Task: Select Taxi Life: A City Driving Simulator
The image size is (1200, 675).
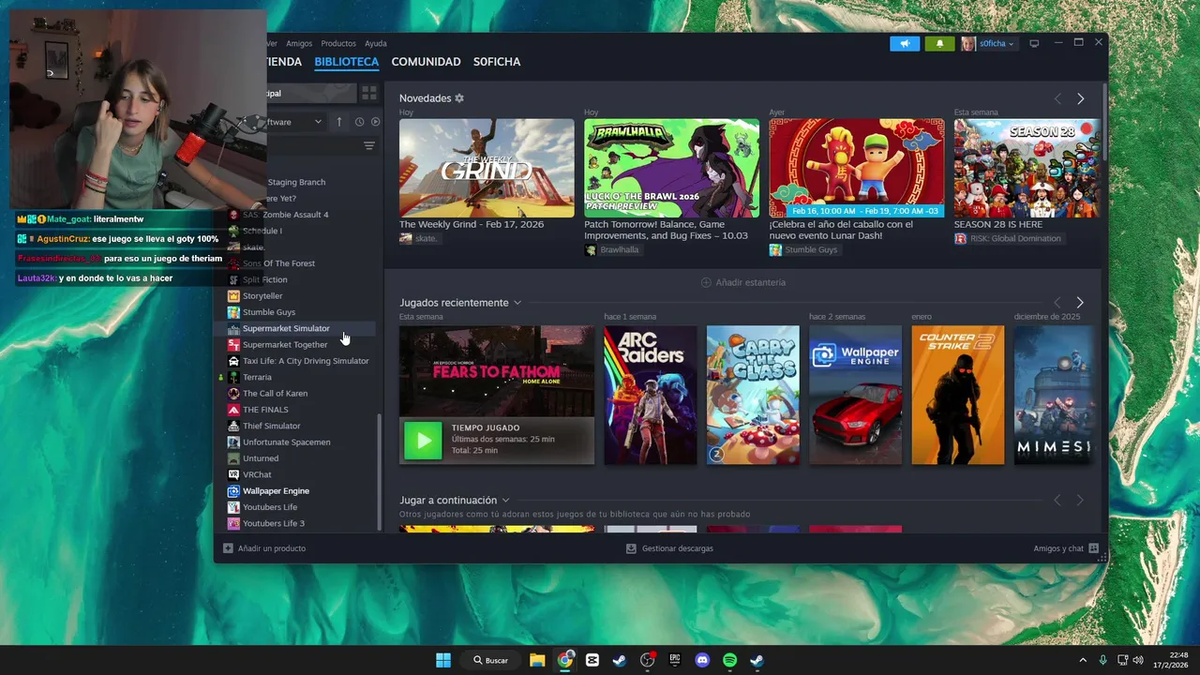Action: pos(306,361)
